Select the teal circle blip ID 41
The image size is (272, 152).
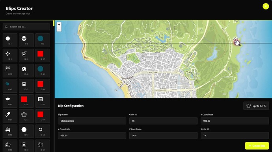[x=43, y=70]
